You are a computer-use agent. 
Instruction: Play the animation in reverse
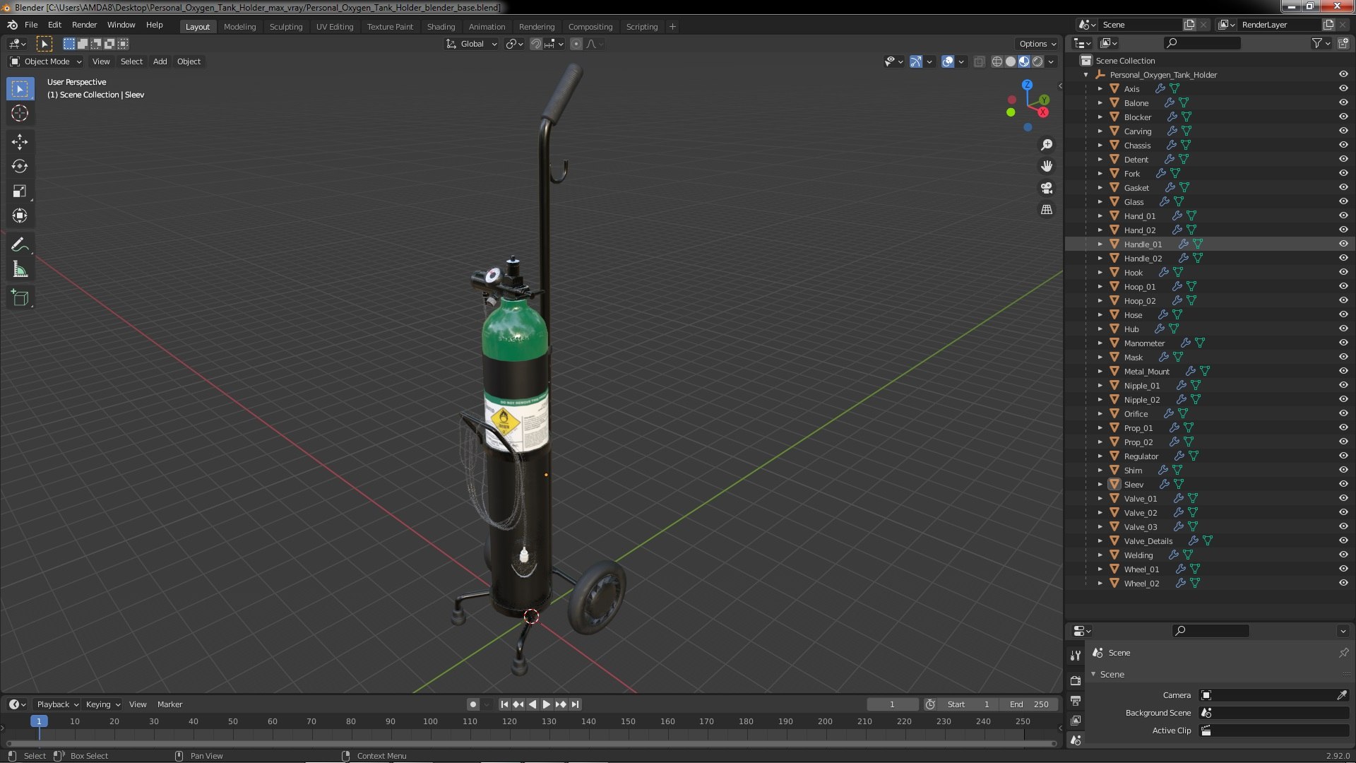(533, 704)
